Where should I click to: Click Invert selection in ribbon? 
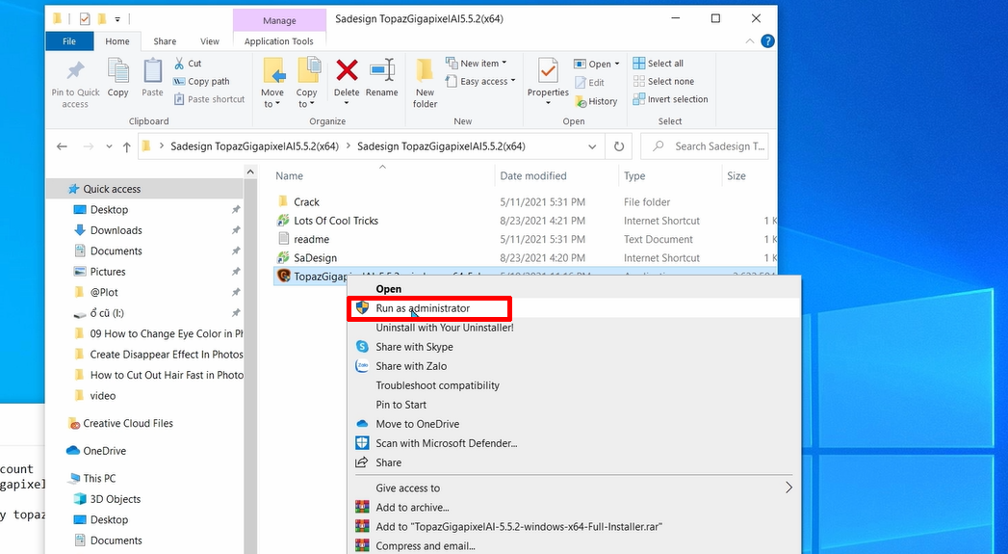[670, 99]
